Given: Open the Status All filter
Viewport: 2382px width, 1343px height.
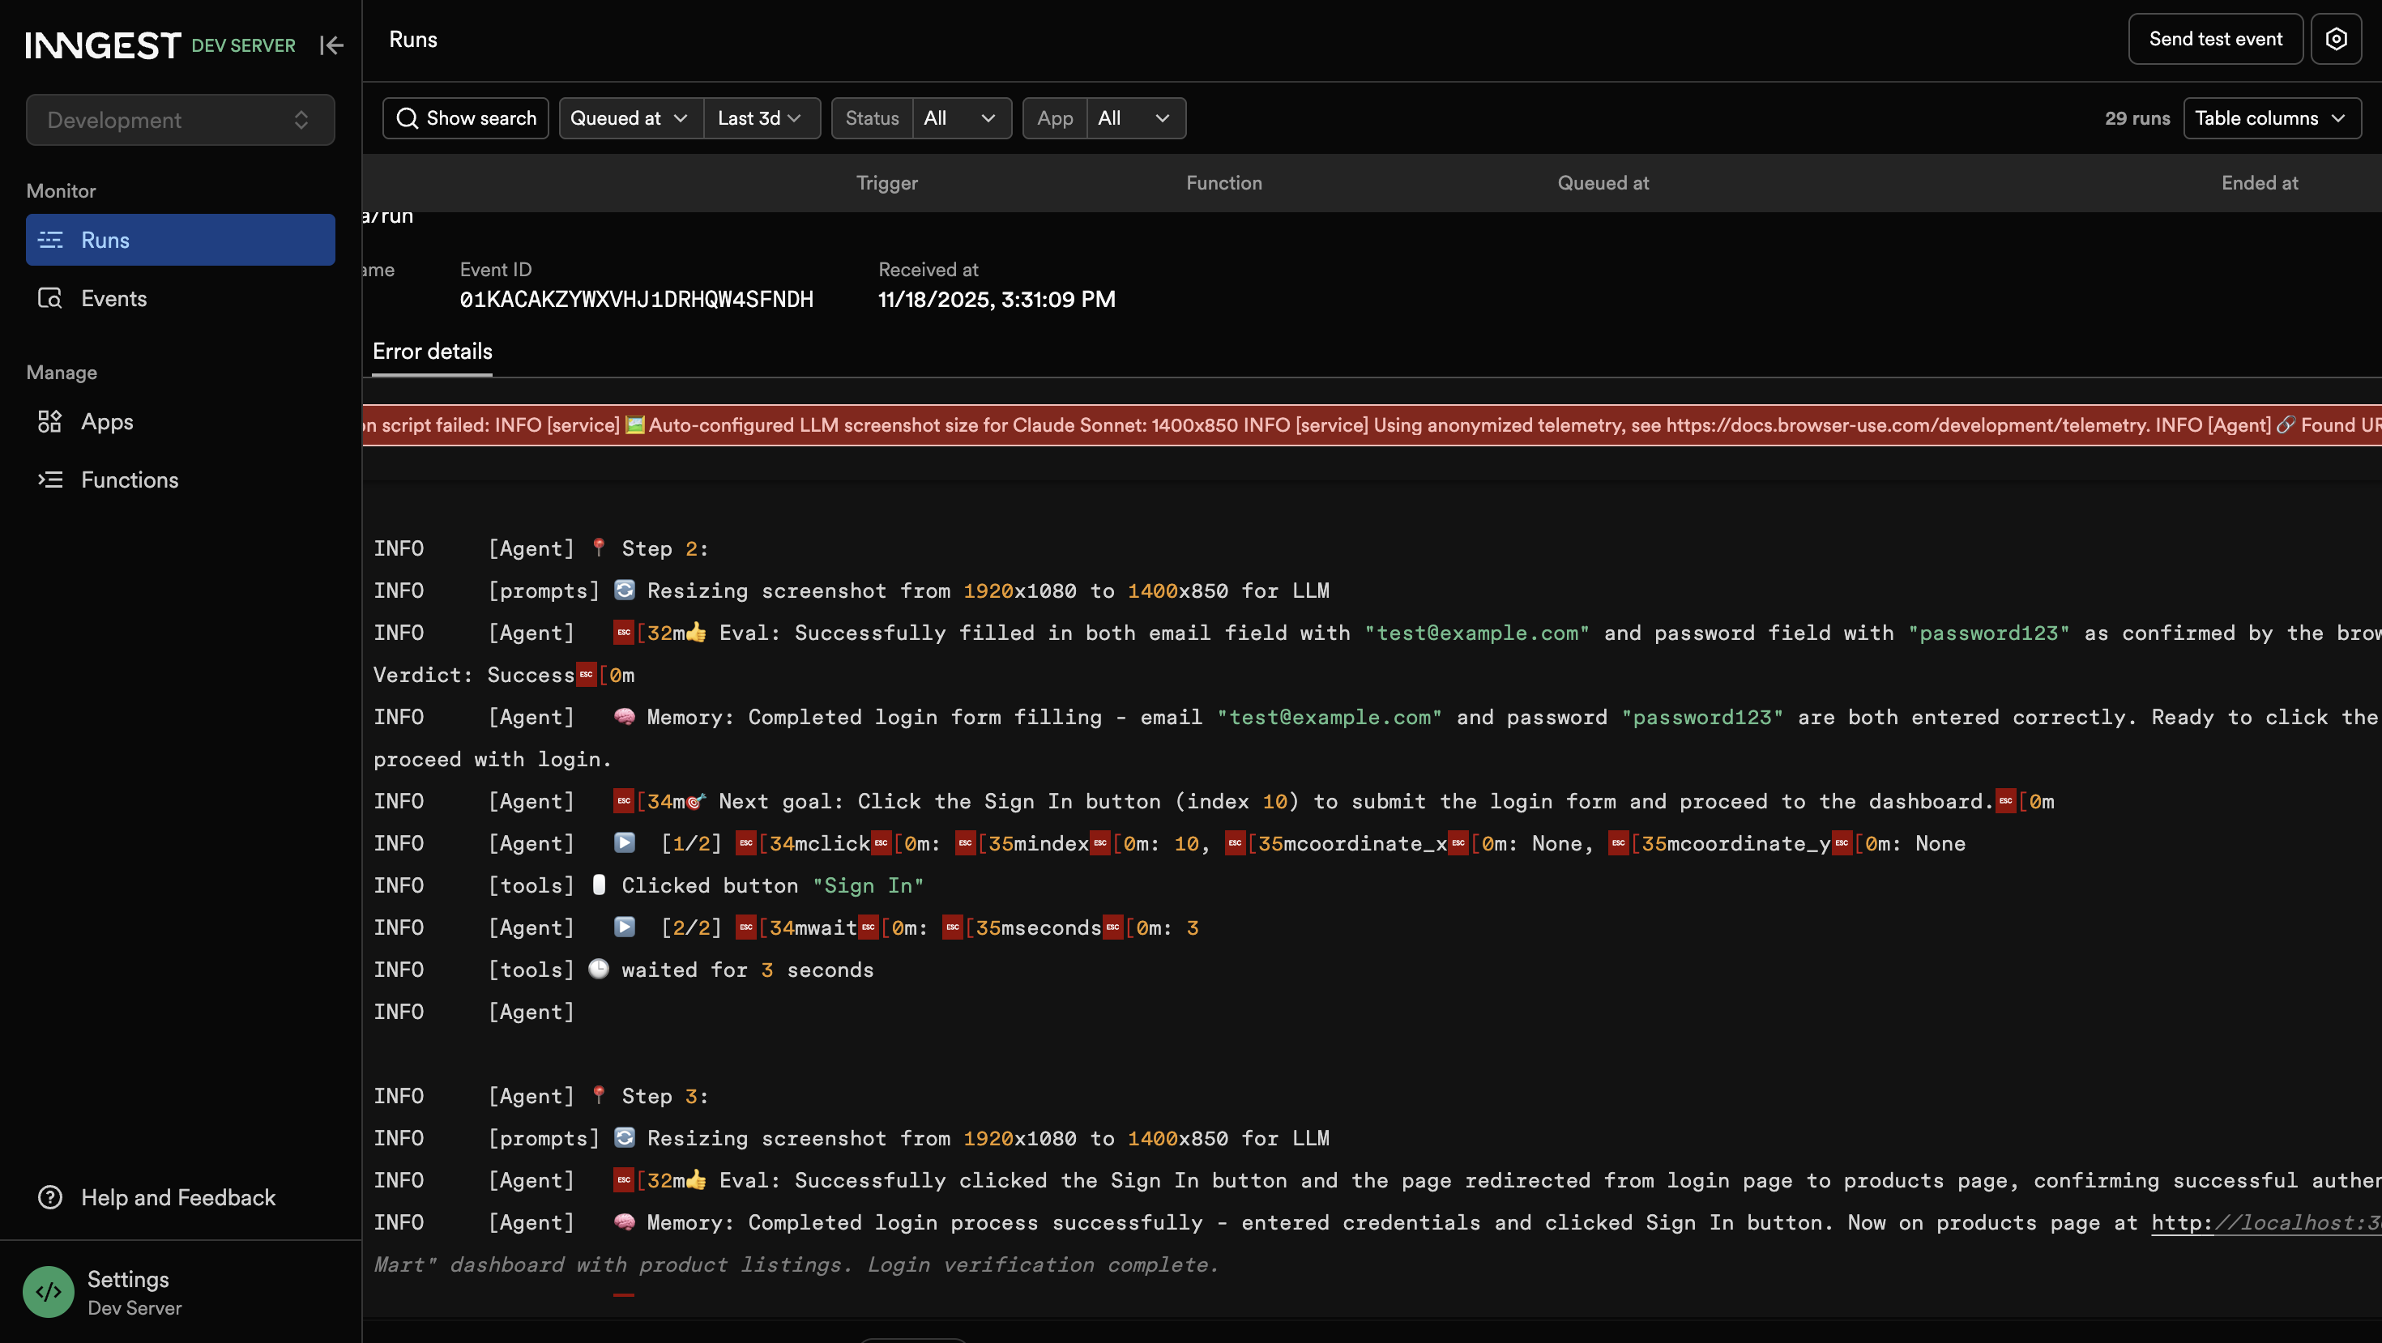Looking at the screenshot, I should point(960,118).
